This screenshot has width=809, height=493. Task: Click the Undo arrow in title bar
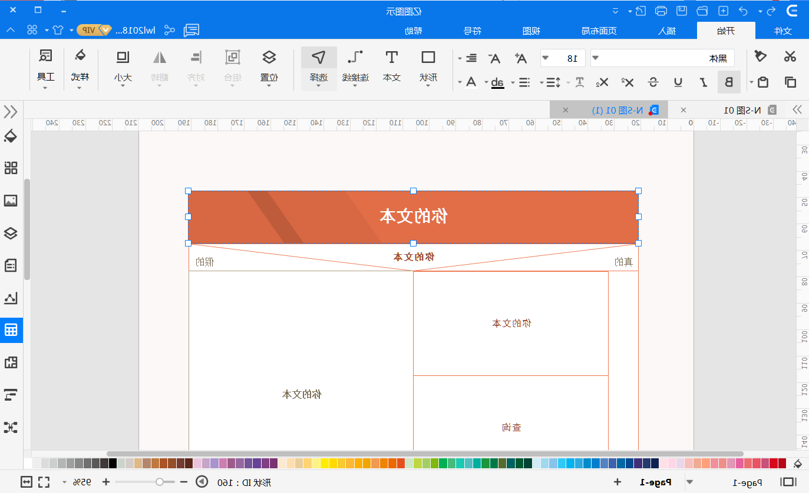pos(744,11)
